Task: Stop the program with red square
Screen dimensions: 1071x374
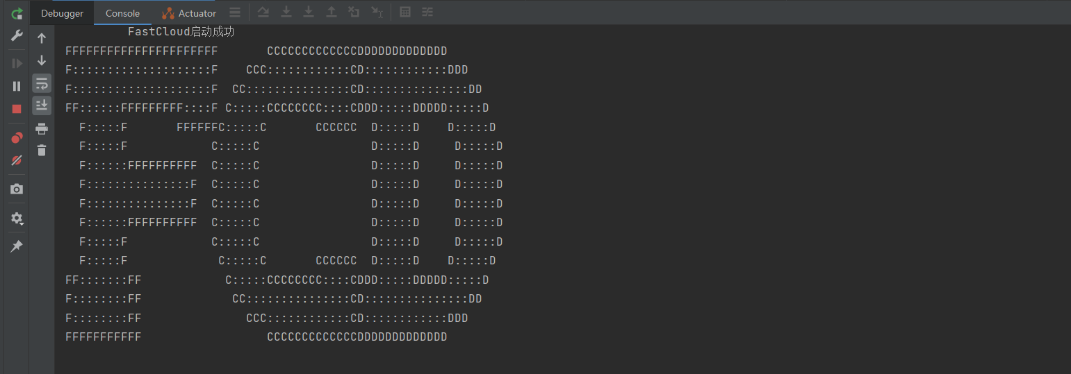Action: [x=17, y=109]
